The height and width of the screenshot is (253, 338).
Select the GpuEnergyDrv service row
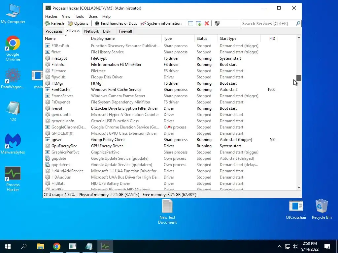click(169, 146)
